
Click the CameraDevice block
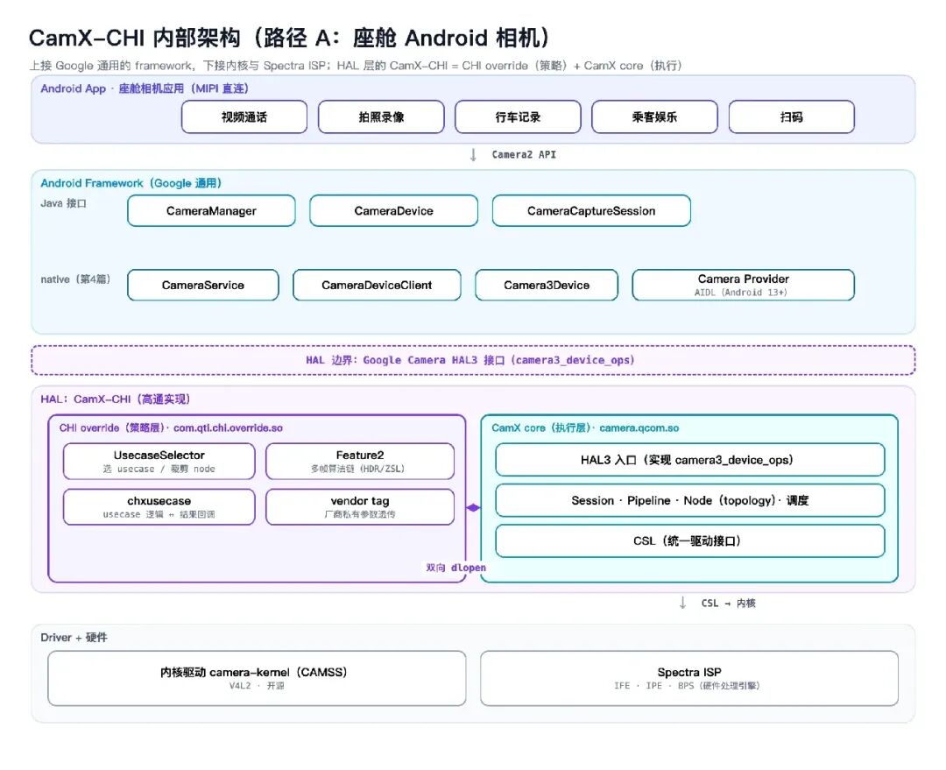[x=393, y=210]
